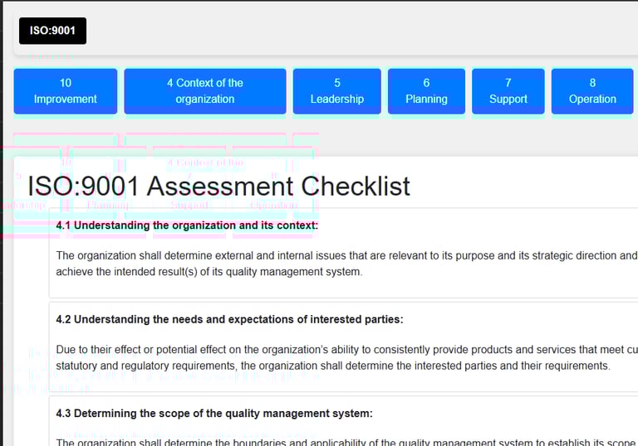This screenshot has width=638, height=446.
Task: Click the ISO:9001 Assessment Checklist heading
Action: 218,186
